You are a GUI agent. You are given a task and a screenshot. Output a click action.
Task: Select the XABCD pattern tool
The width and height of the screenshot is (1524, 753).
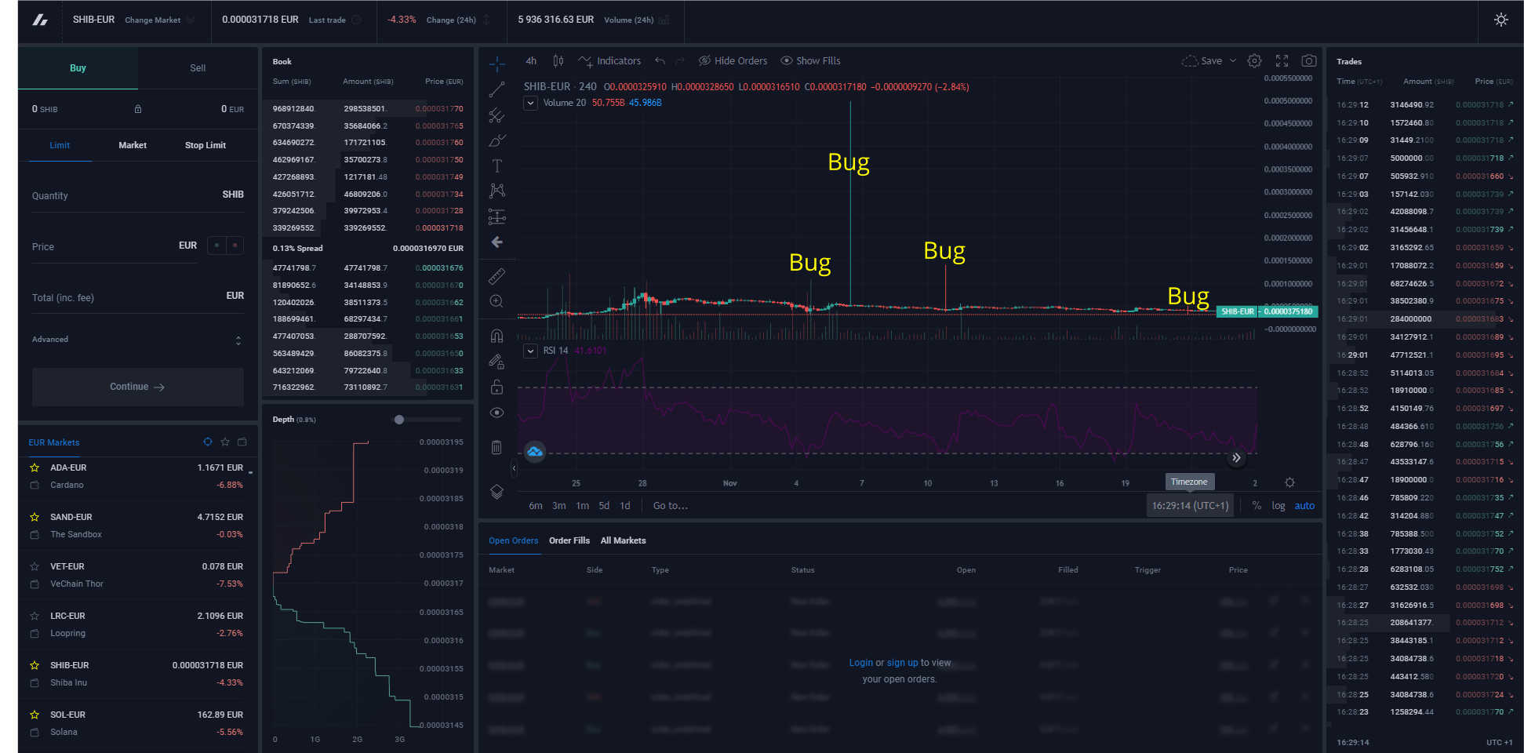(x=496, y=191)
